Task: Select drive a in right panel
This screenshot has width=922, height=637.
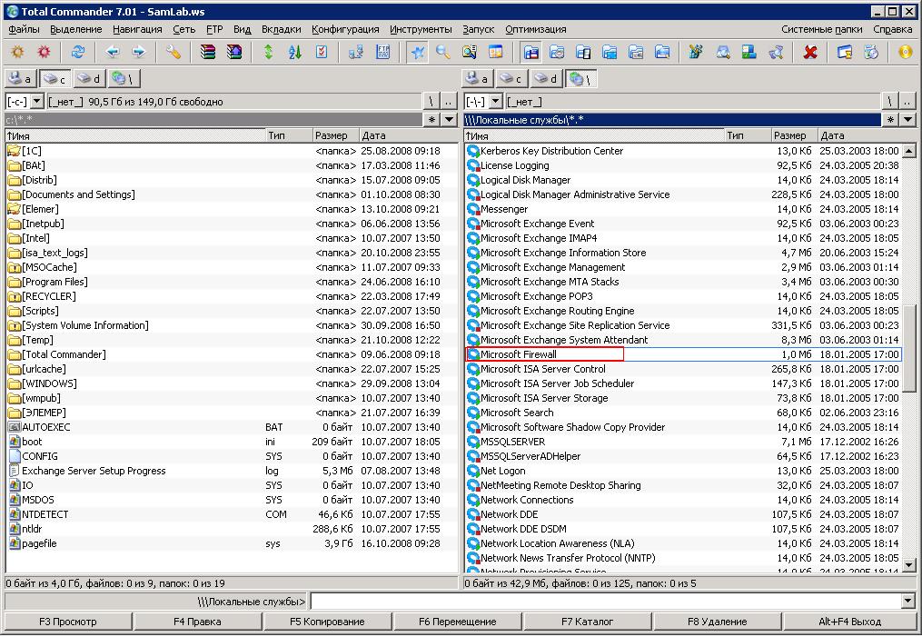Action: pos(477,79)
